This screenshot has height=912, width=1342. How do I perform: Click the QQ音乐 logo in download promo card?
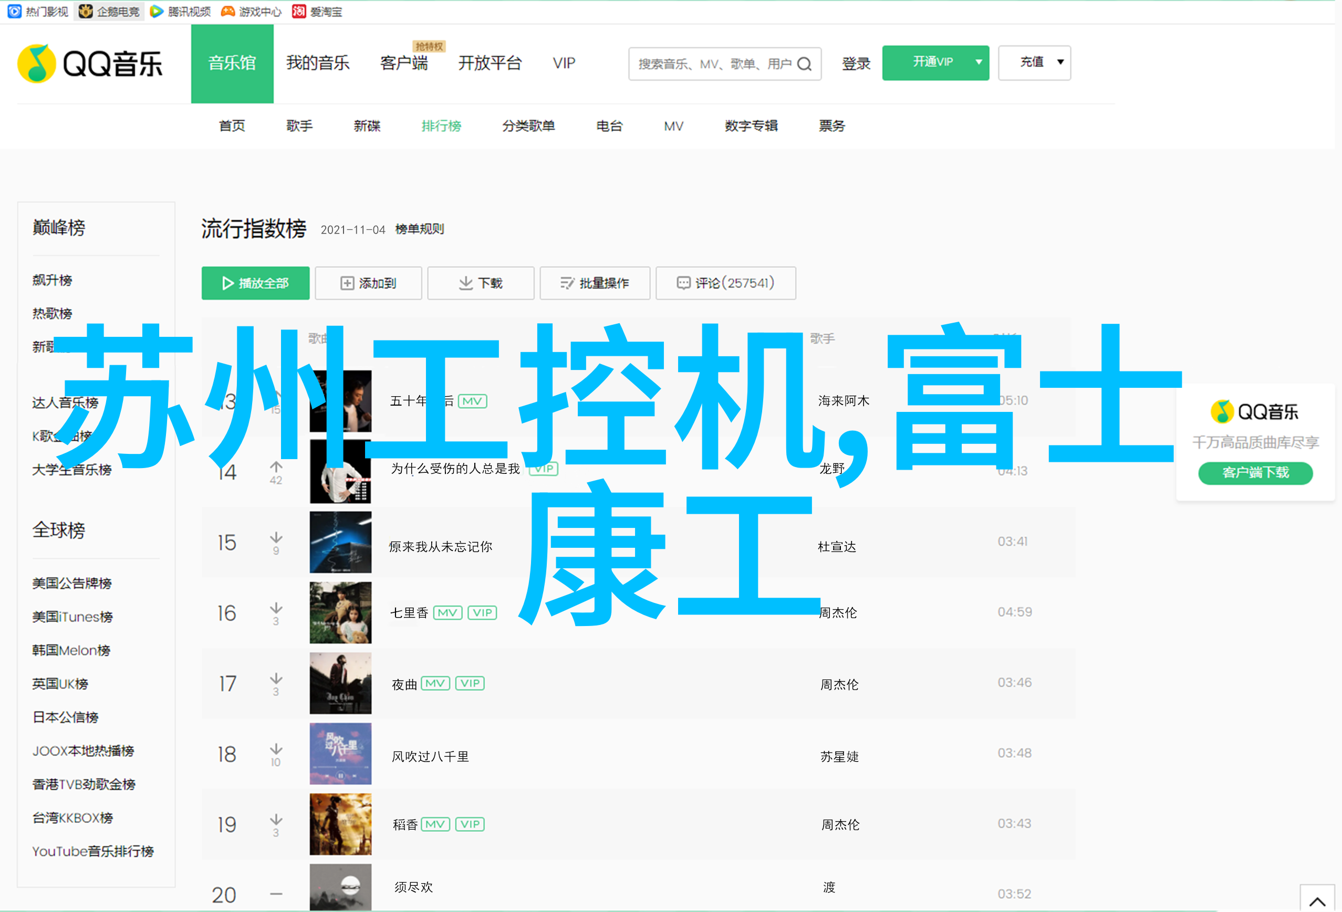tap(1254, 411)
